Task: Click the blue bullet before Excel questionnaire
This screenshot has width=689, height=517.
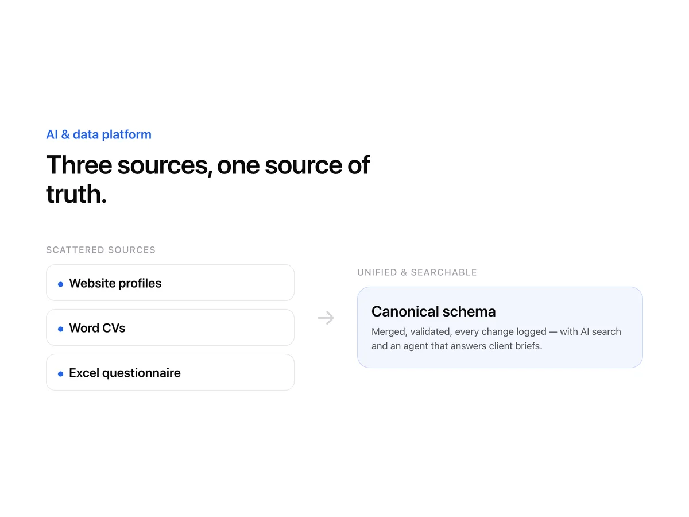Action: coord(60,373)
